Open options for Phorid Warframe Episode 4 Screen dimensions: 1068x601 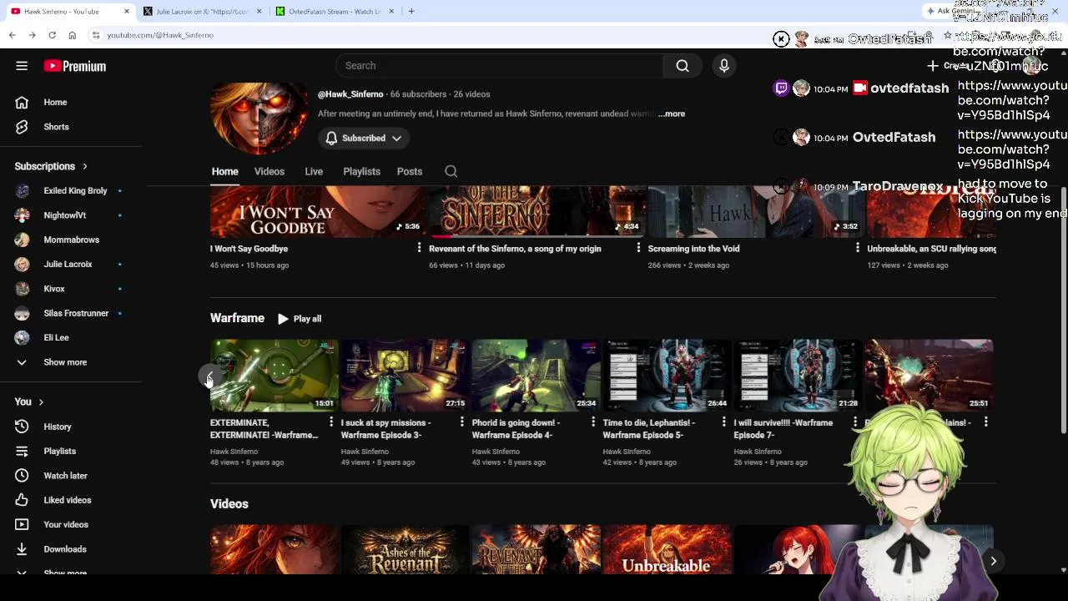[592, 422]
